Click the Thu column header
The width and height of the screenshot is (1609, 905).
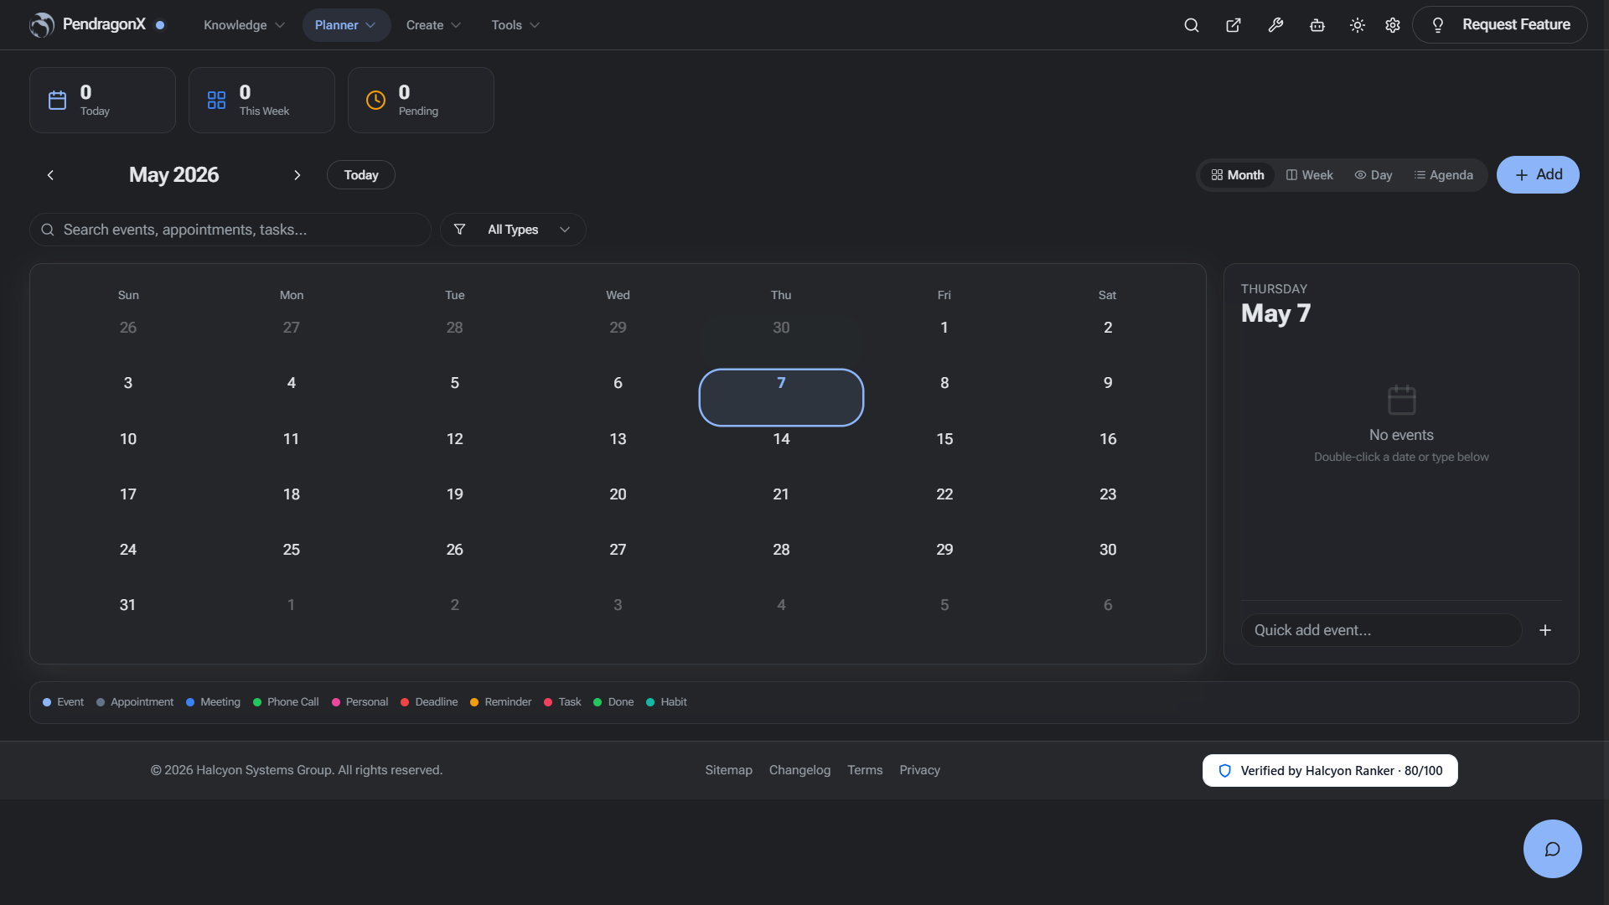[x=781, y=295]
